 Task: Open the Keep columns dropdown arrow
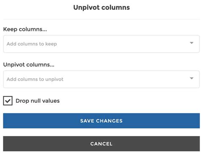tap(192, 43)
